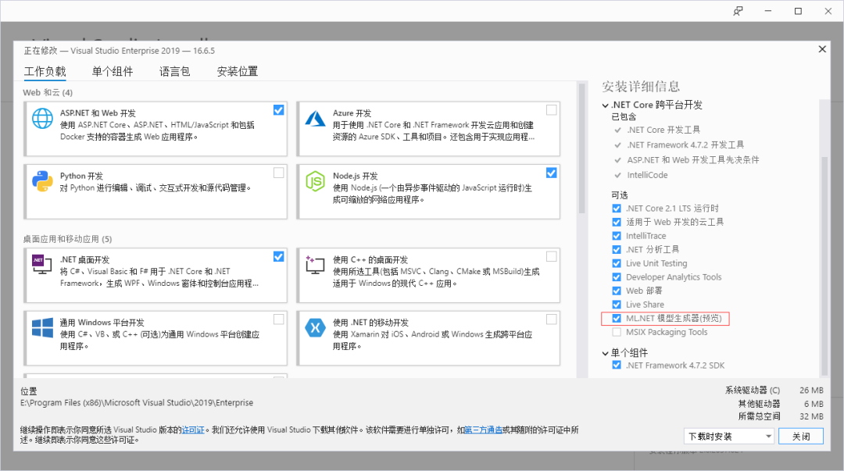Screen dimensions: 844x471
Task: Switch to the 单个组件 tab
Action: pos(113,72)
